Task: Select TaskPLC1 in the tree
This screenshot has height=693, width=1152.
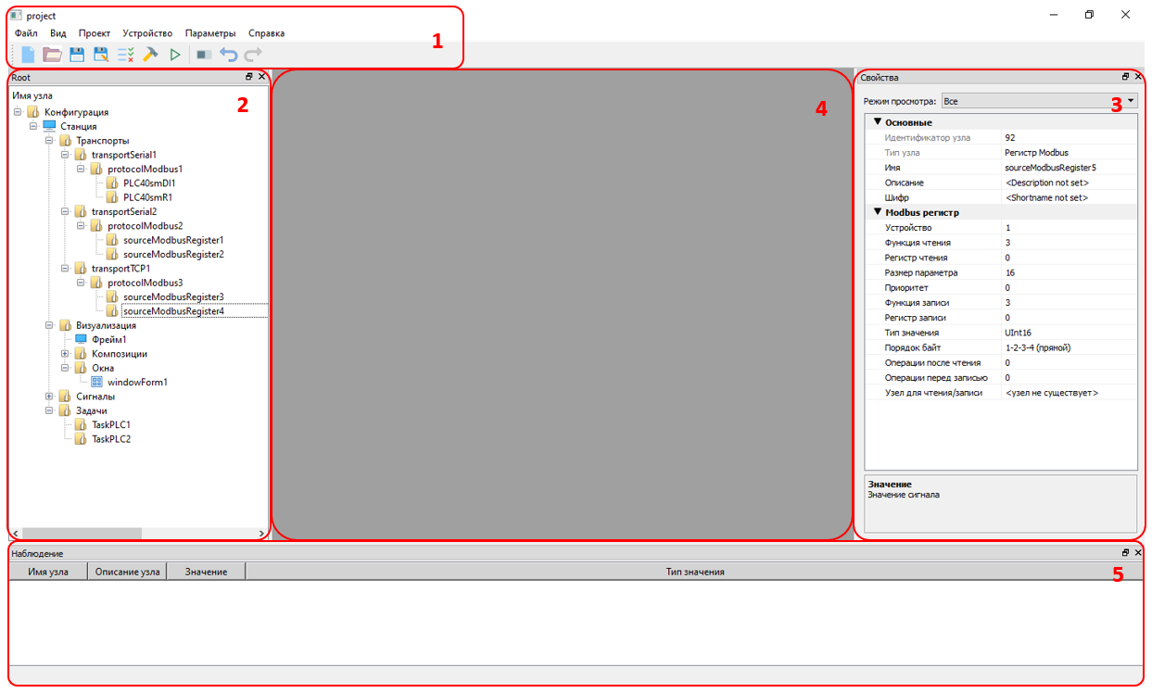Action: 111,424
